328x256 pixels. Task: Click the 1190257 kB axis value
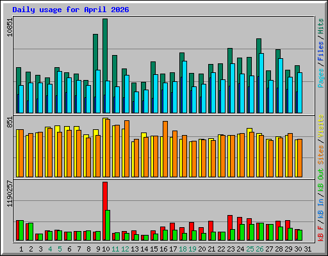click(x=10, y=193)
